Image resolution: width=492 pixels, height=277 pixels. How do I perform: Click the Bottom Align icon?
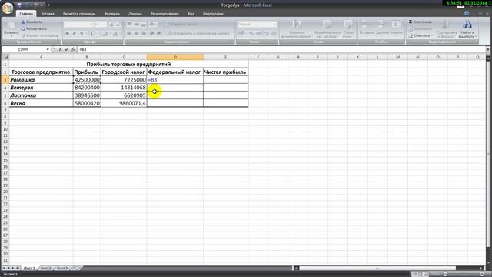click(x=144, y=24)
